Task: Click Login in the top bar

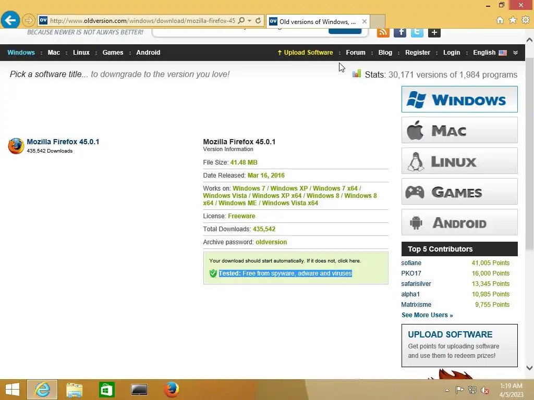Action: tap(452, 53)
